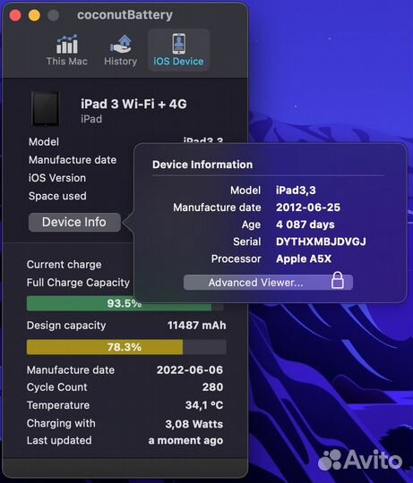Click manufacture date value 2012-06-25
This screenshot has width=413, height=483.
[x=308, y=208]
